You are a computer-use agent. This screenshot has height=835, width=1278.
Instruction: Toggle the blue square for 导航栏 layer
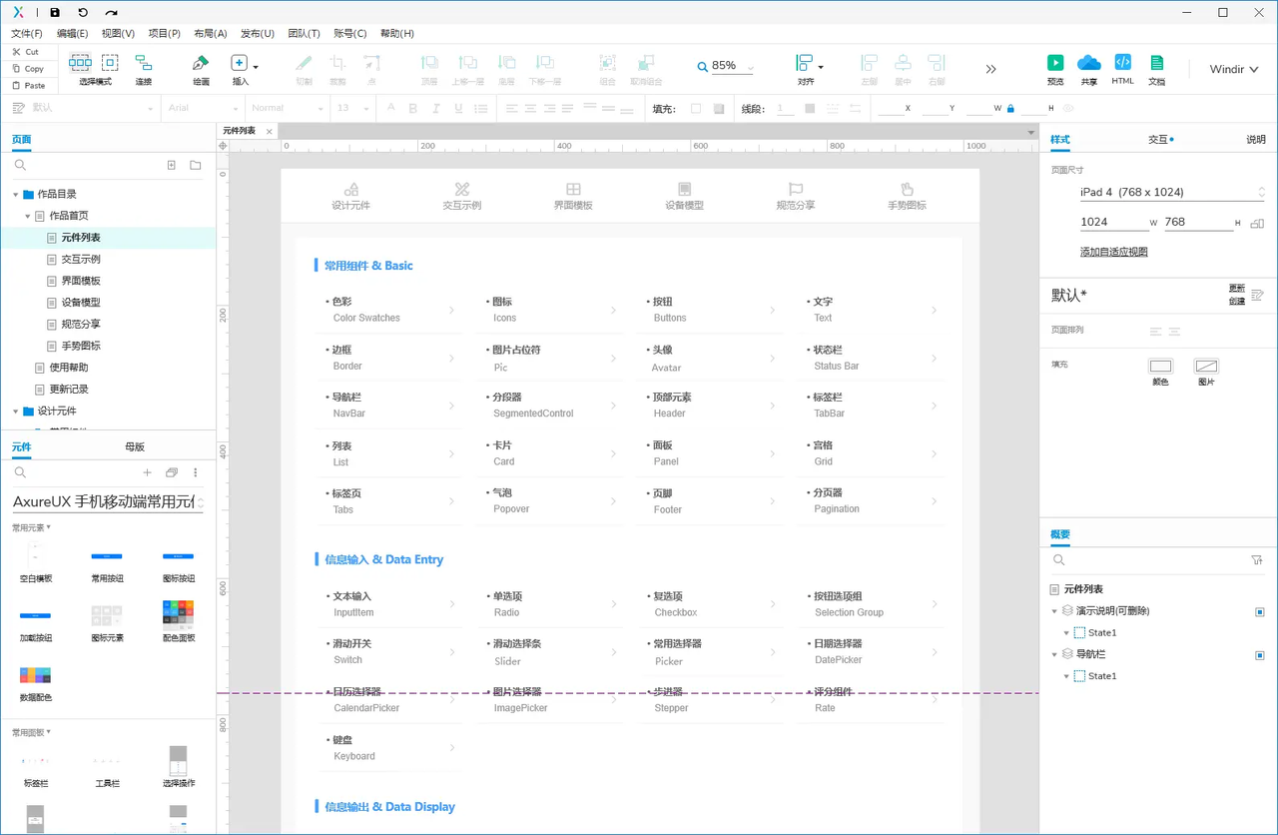pos(1260,655)
